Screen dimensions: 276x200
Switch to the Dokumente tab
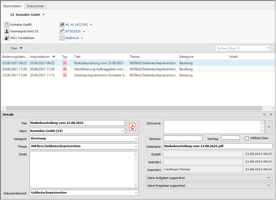click(x=35, y=6)
